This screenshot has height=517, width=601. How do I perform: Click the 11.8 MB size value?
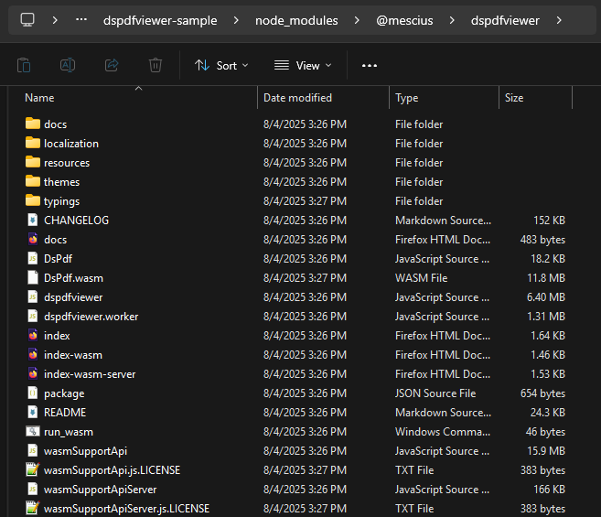click(546, 277)
